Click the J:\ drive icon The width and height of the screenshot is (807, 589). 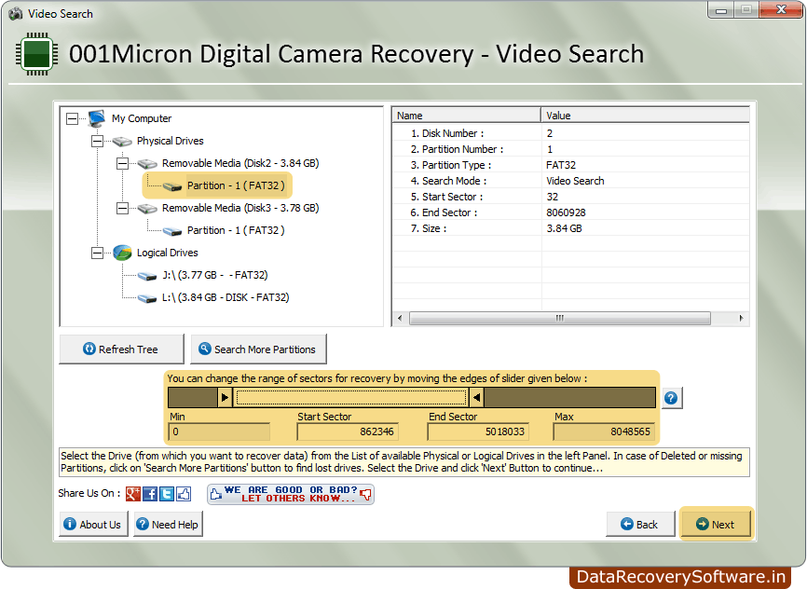click(x=147, y=276)
